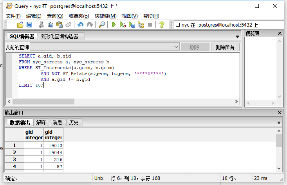Place cursor in the LIMIT 10; line

(31, 85)
